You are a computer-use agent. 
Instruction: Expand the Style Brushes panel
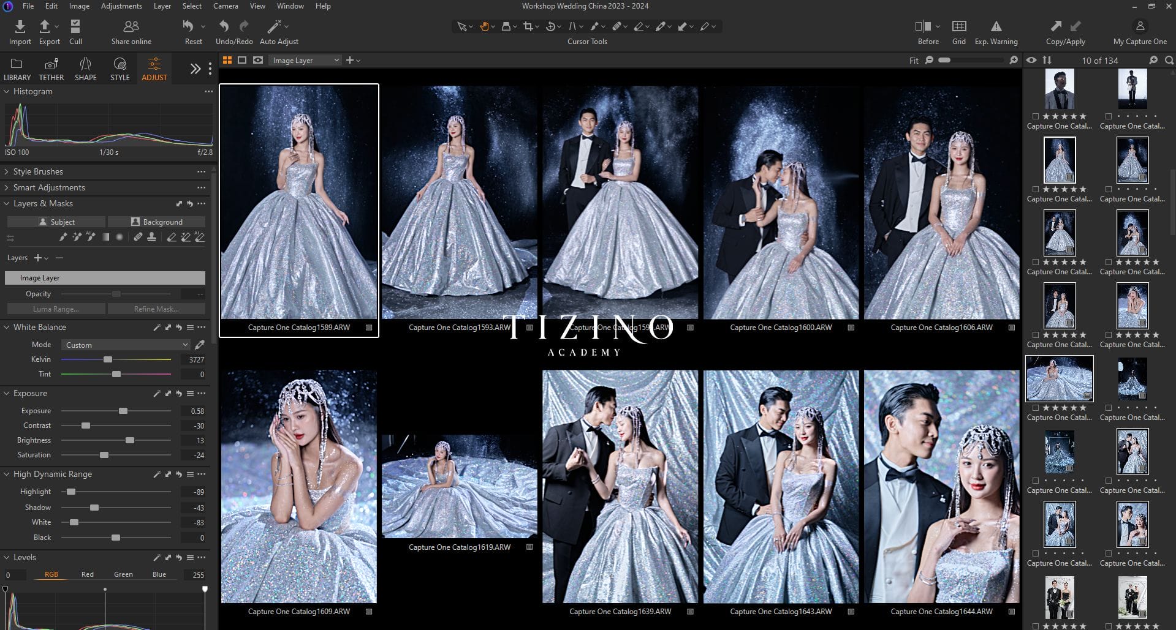(x=7, y=171)
